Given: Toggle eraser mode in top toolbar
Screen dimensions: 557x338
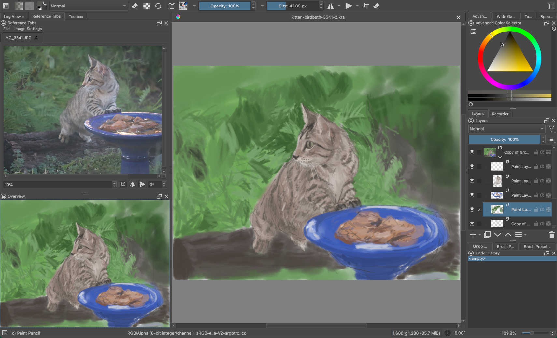Looking at the screenshot, I should (135, 6).
